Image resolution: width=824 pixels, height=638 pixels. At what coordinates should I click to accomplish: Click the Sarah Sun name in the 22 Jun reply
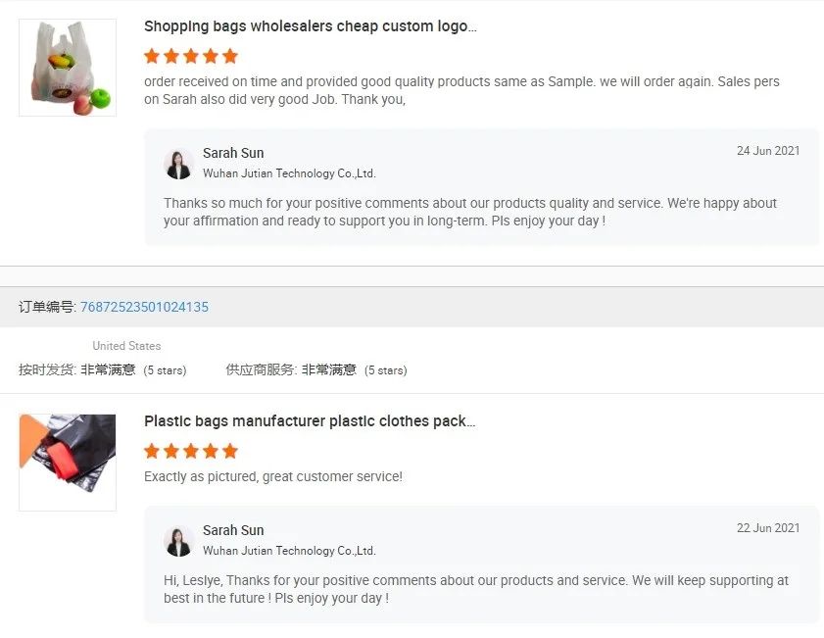(233, 530)
